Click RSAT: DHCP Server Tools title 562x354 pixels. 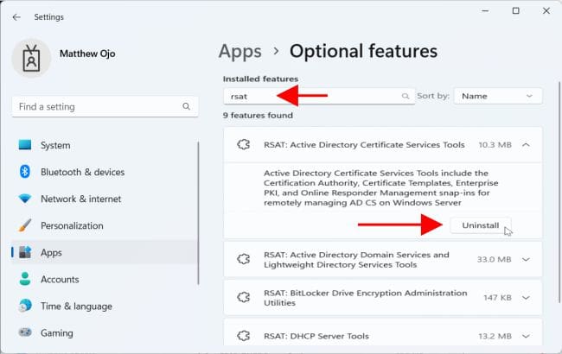coord(316,336)
